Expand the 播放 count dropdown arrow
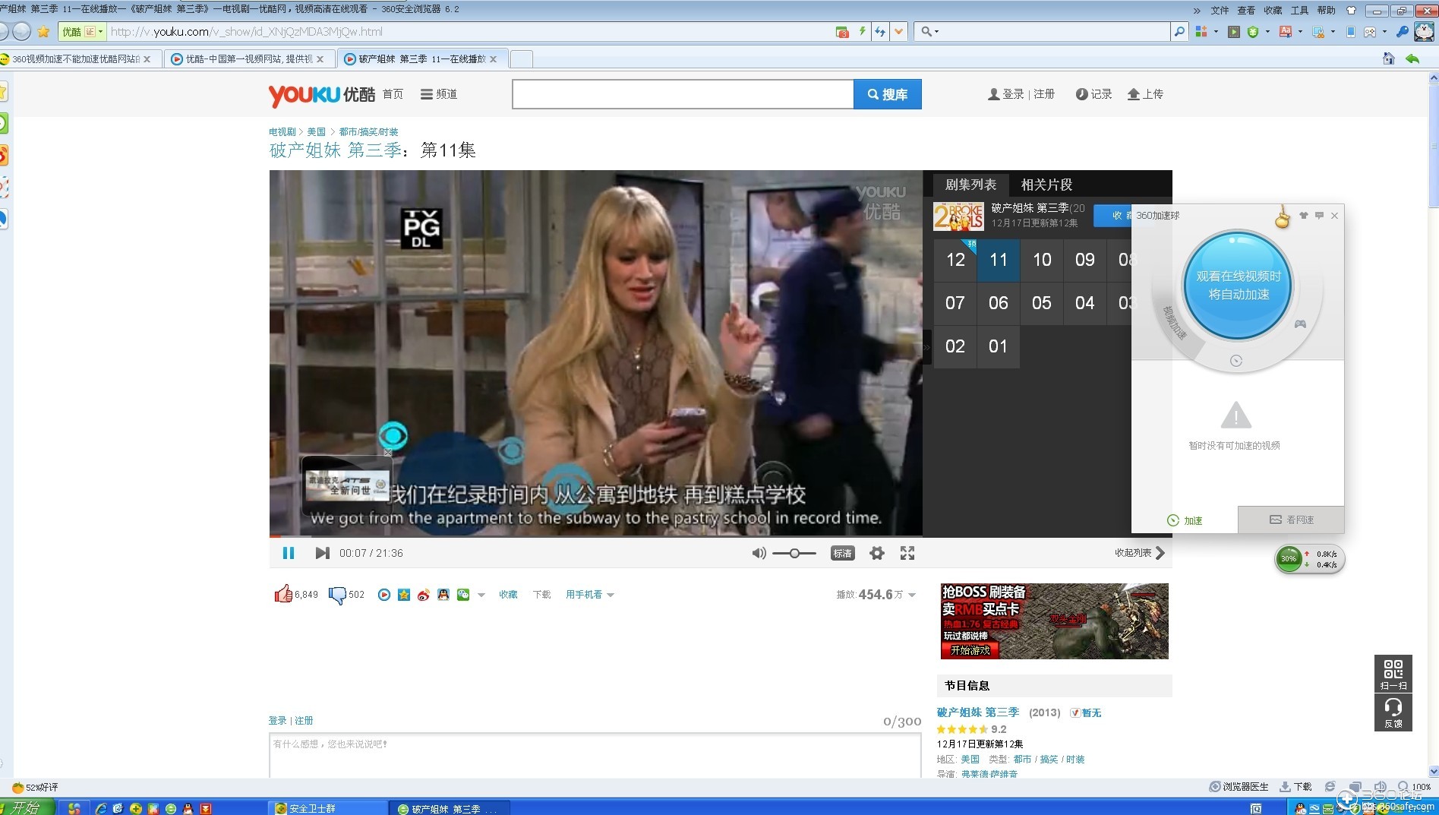The image size is (1439, 815). pos(910,595)
